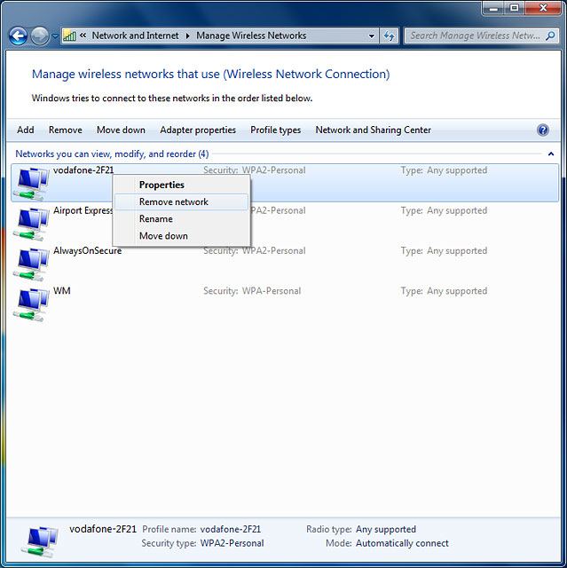Click the breadcrumb double chevron
This screenshot has width=567, height=568.
coord(83,35)
